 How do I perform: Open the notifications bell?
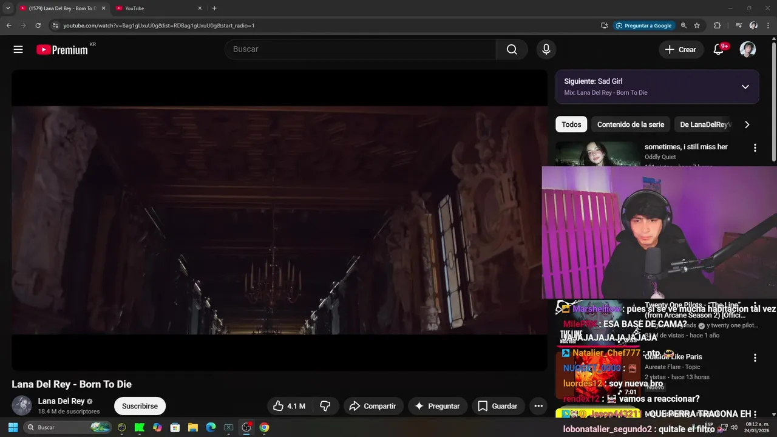coord(719,49)
